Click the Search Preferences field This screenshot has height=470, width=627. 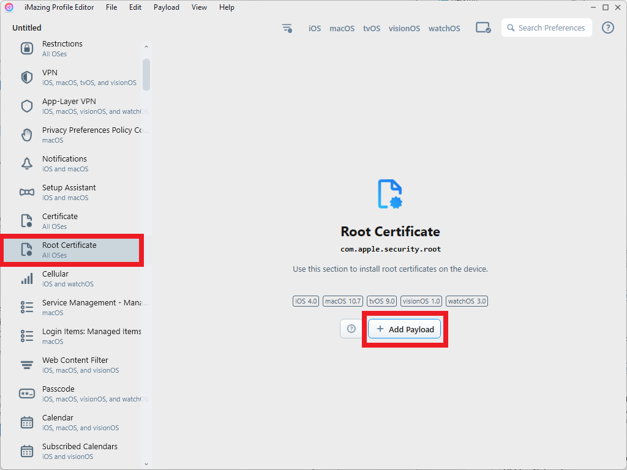547,28
